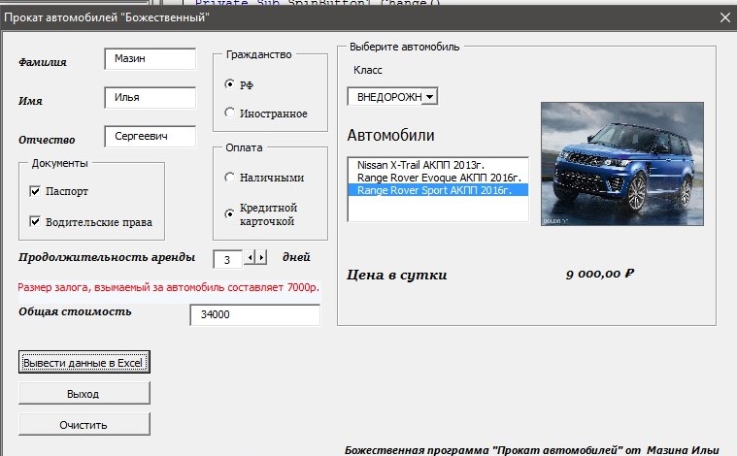Click the Автомобили heading label
Image resolution: width=737 pixels, height=456 pixels.
[390, 135]
